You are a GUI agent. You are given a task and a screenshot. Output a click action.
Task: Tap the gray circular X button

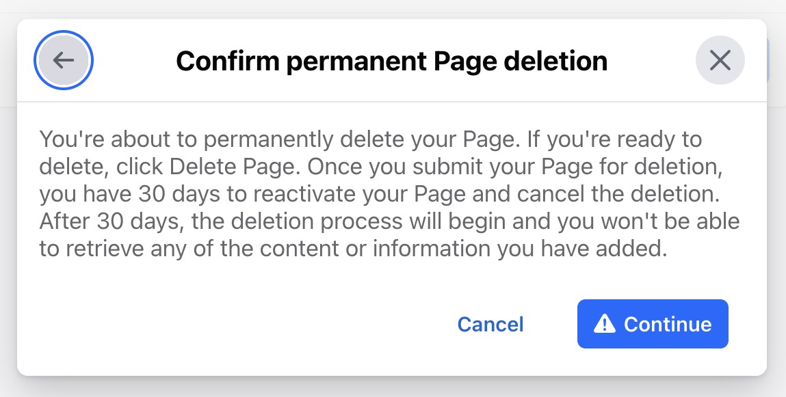coord(720,60)
